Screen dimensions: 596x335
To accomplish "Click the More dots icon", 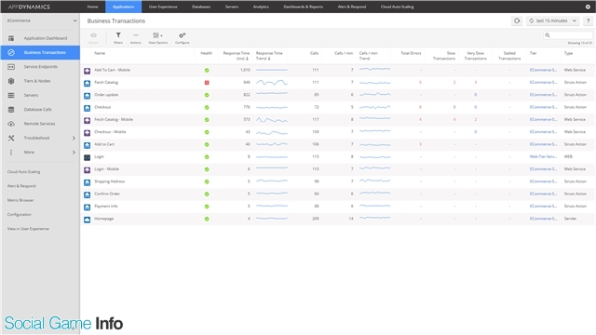I will [11, 153].
